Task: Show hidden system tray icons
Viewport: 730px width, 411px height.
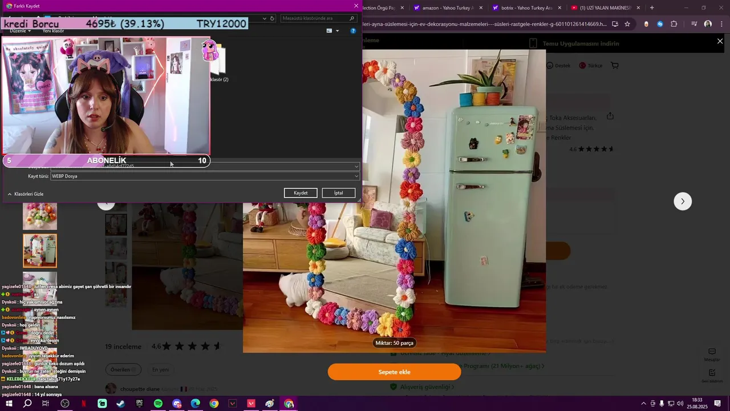Action: pyautogui.click(x=644, y=404)
